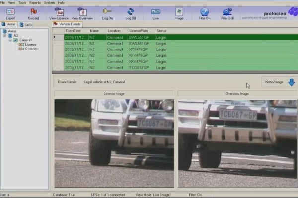Click the Overview Image thumbnail
Viewport: 298px width, 198px height.
click(x=237, y=144)
